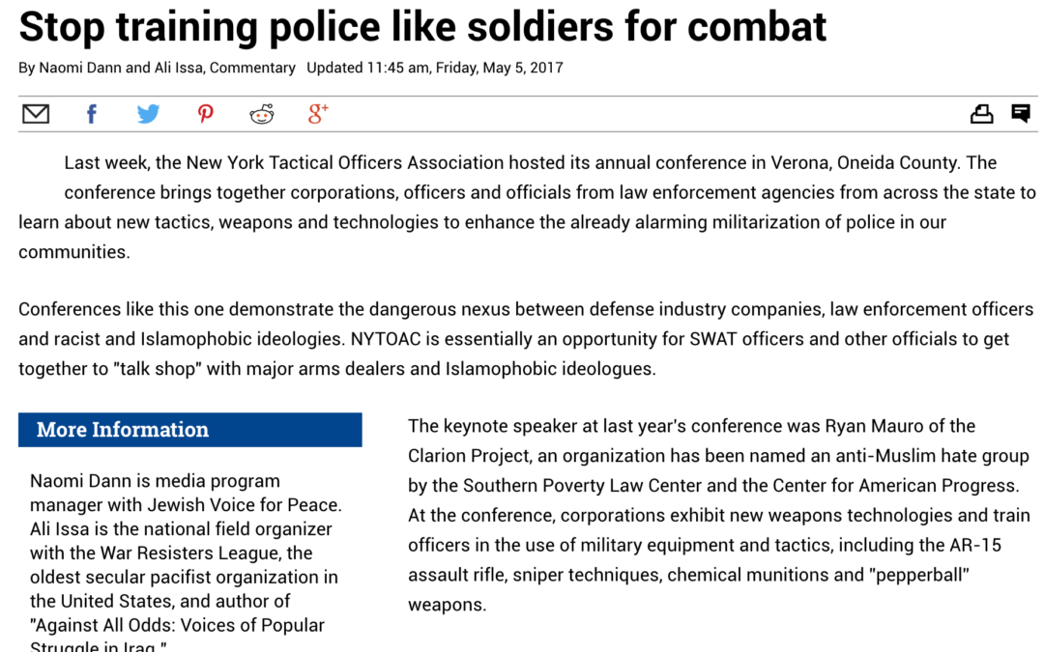Viewport: 1044px width, 652px height.
Task: Click the byline 'Naomi Dann and Ali Issa'
Action: pos(122,68)
